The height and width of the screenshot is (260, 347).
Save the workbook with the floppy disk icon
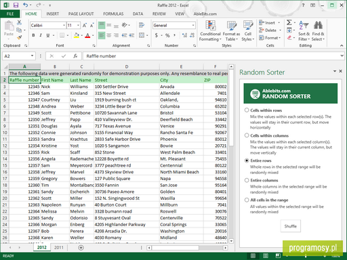point(16,5)
